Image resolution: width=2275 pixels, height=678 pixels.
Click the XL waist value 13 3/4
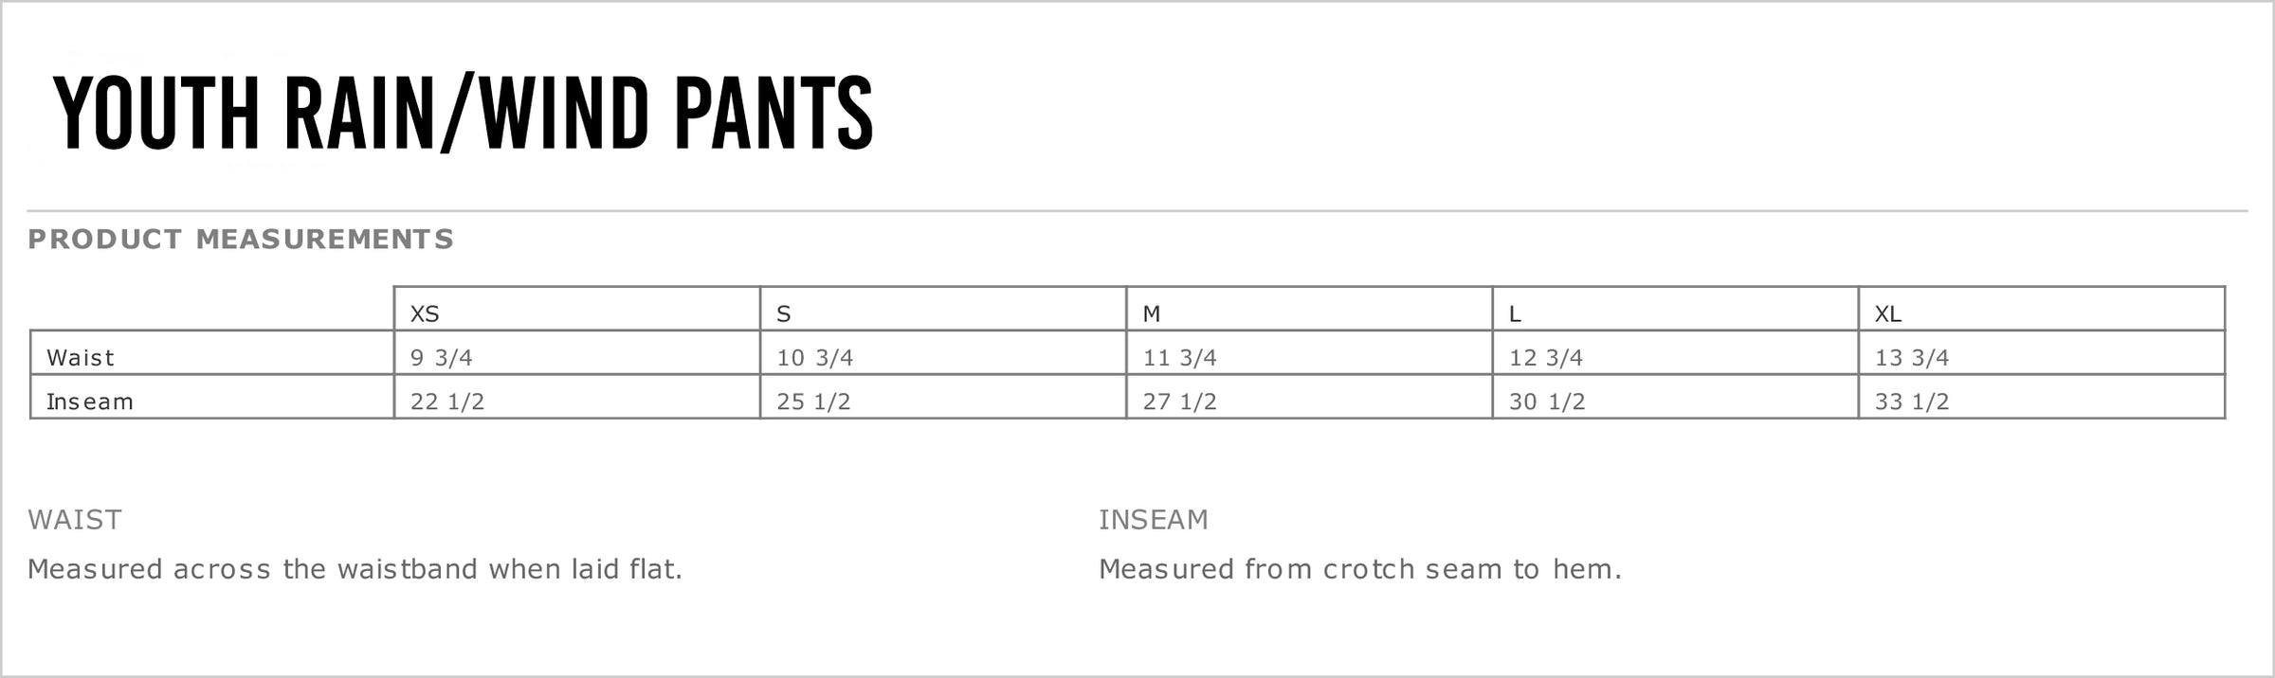click(1912, 358)
